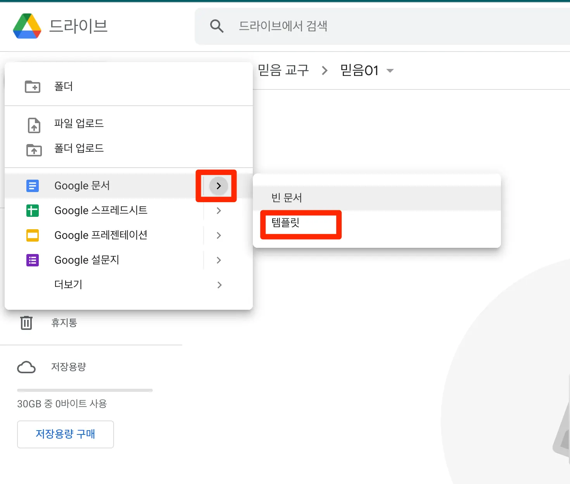The width and height of the screenshot is (570, 484).
Task: Expand the Google 설문지 submenu arrow
Action: coord(219,260)
